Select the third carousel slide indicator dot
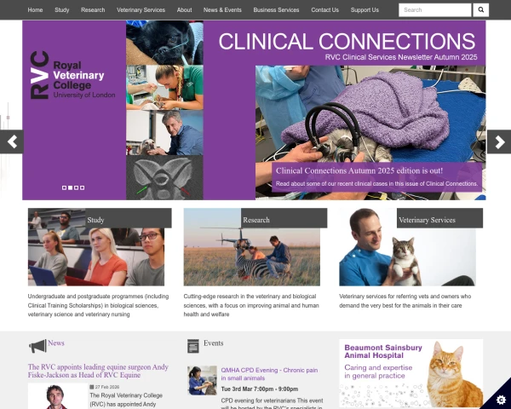This screenshot has height=409, width=511. 77,187
